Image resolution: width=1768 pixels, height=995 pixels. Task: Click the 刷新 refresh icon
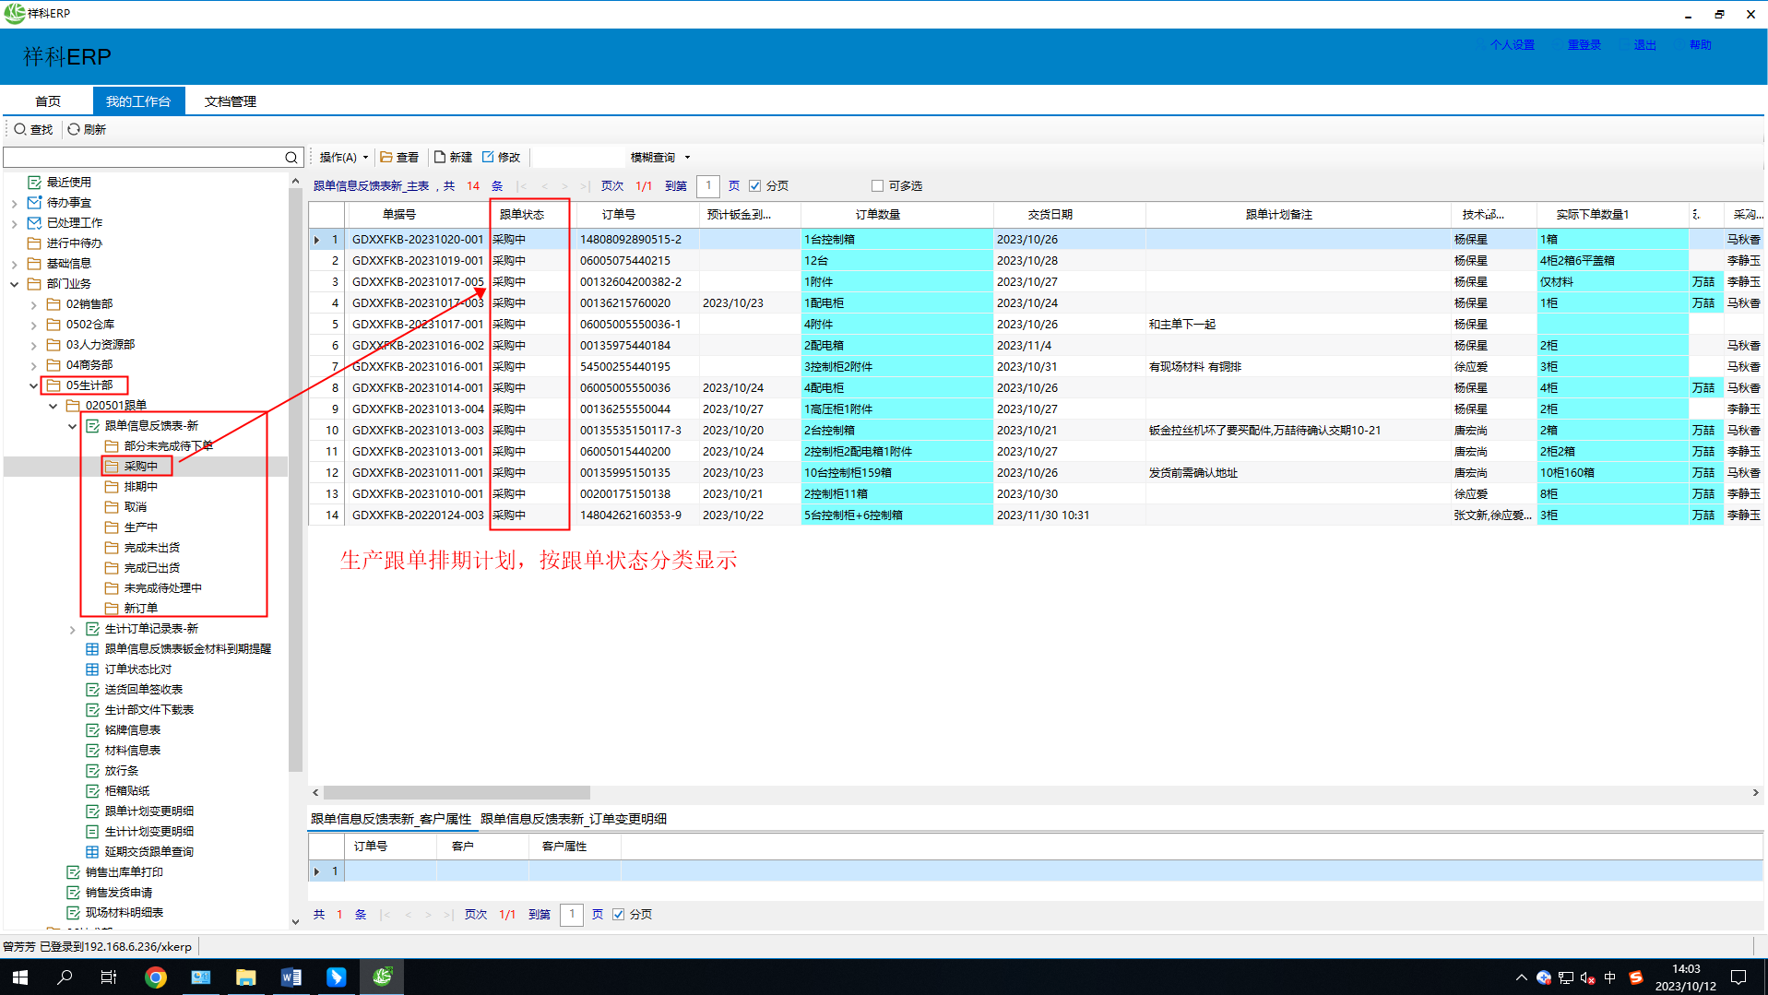[x=74, y=129]
